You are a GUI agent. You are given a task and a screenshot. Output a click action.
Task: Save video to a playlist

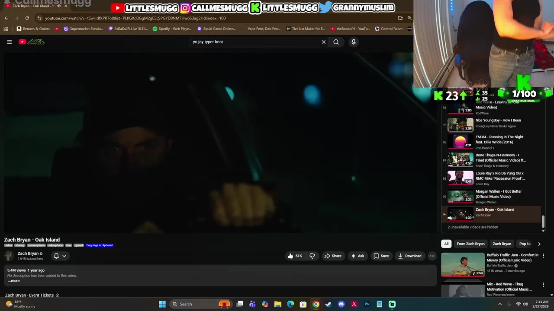pos(381,256)
